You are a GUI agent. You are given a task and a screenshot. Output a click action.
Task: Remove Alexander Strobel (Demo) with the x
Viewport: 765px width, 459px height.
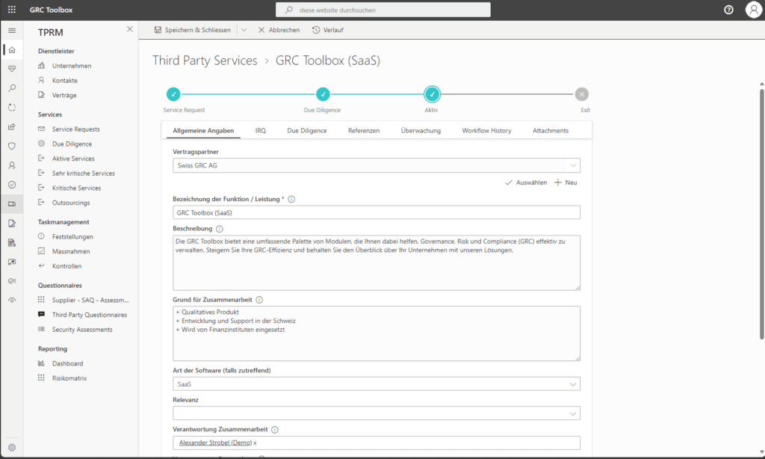[255, 443]
